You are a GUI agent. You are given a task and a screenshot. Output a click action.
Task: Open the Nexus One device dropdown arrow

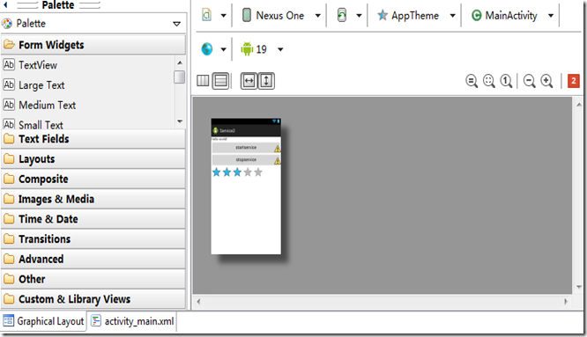[x=318, y=16]
